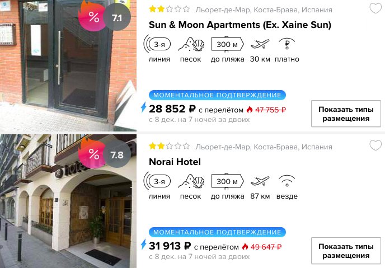
Task: Click the 3-я линия icon for Sun & Moon
Action: tap(157, 44)
